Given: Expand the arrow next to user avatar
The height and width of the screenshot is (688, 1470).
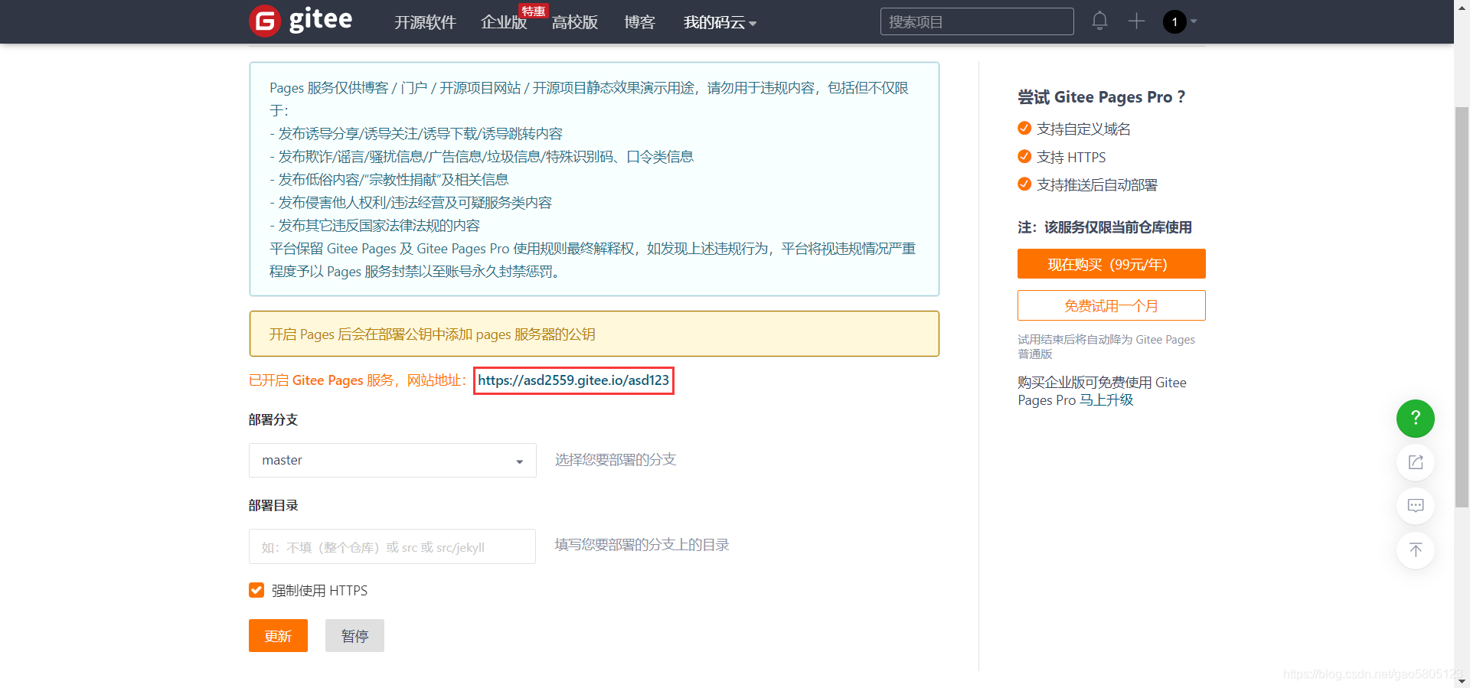Looking at the screenshot, I should pos(1194,21).
